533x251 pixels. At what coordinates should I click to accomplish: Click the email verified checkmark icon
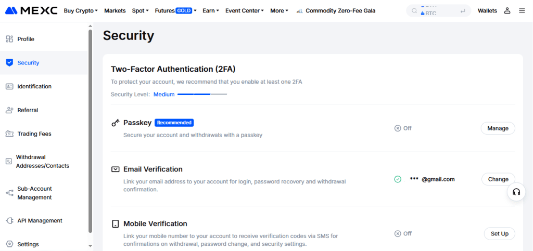(397, 179)
